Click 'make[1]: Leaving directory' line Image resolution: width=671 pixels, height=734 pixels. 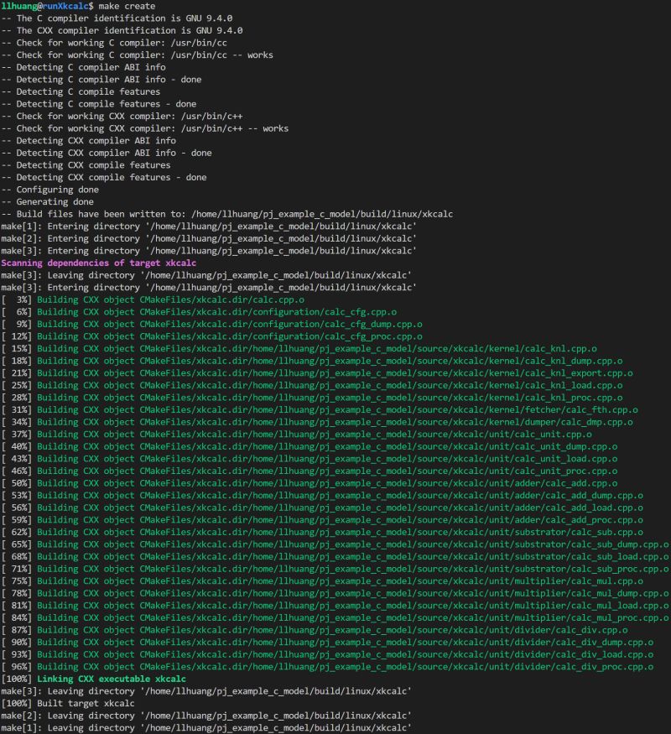coord(206,728)
